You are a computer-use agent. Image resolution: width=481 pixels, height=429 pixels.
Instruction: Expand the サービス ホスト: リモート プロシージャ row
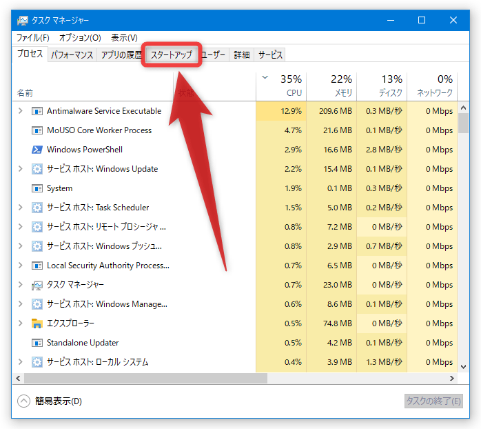pos(20,227)
